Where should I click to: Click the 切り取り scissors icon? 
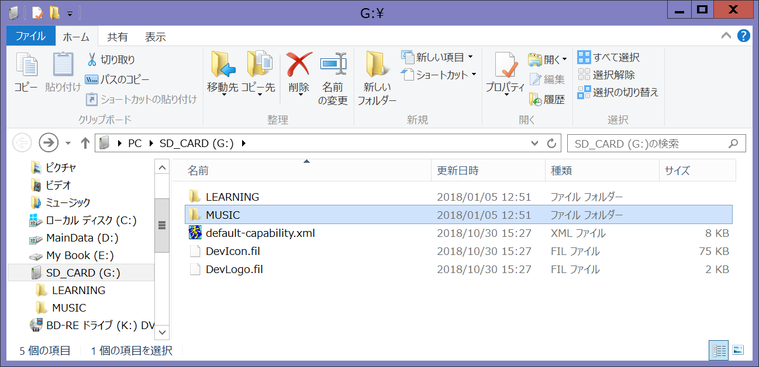94,59
